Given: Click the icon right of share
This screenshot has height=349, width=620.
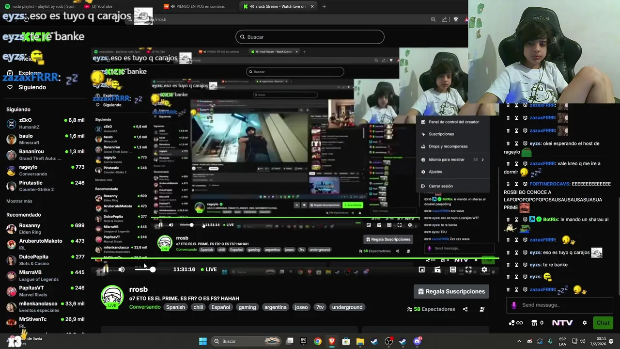Looking at the screenshot, I should 482,309.
